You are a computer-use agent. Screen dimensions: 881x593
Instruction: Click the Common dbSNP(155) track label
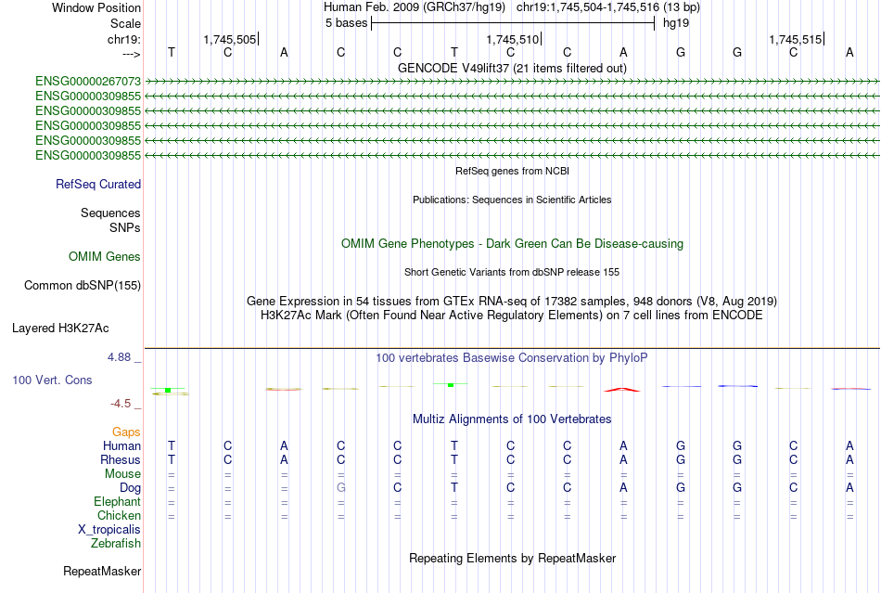[x=83, y=286]
